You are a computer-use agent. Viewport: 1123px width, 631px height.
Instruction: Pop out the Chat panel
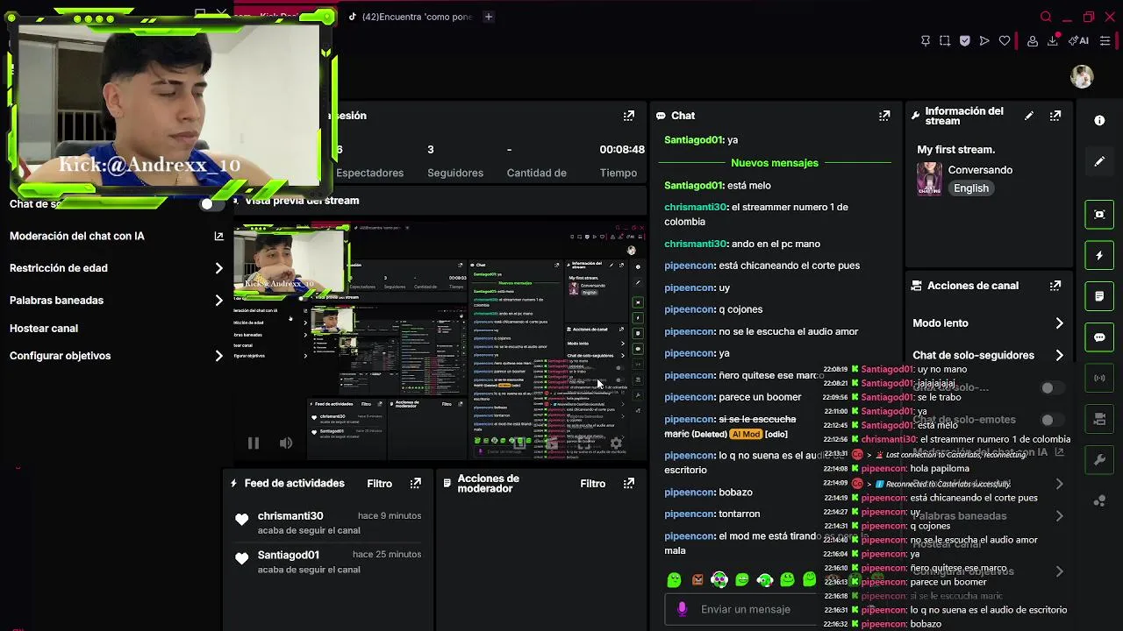884,116
